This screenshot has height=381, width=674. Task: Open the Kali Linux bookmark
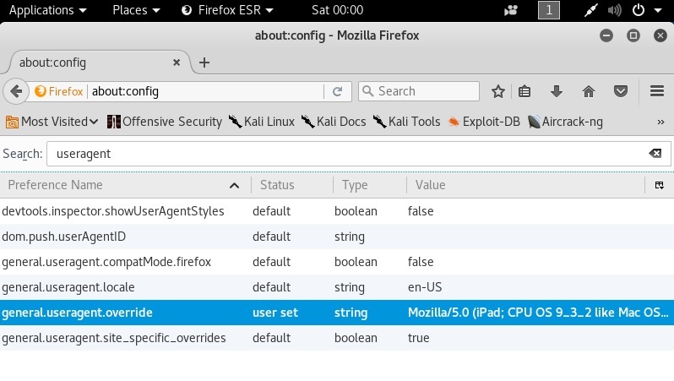(x=261, y=122)
